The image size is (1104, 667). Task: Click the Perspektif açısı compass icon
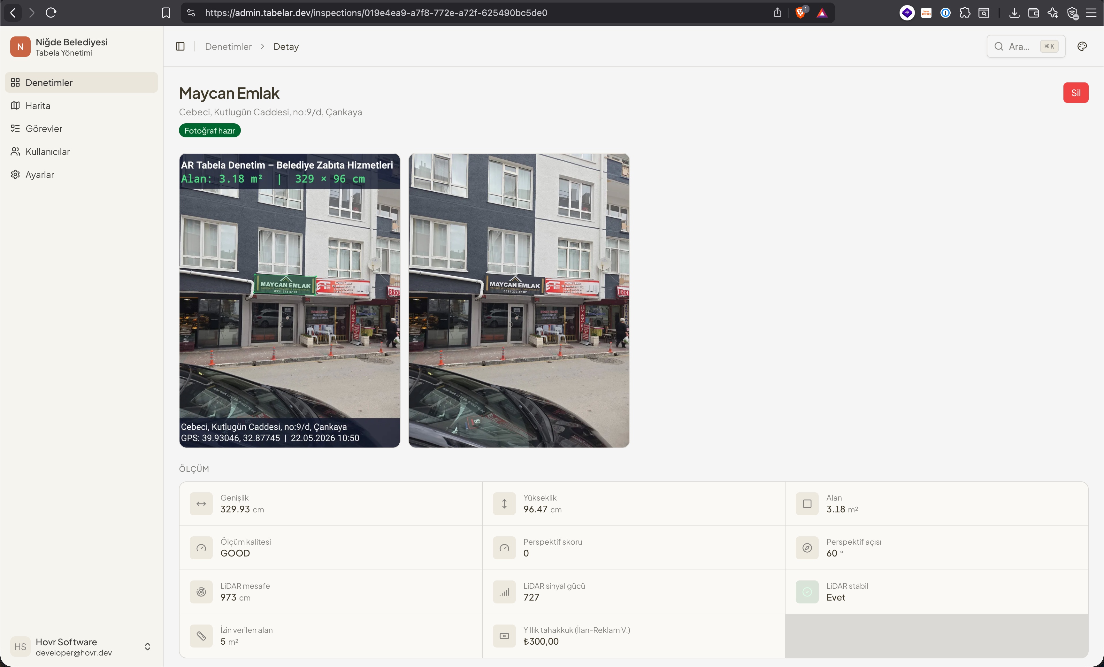[807, 548]
